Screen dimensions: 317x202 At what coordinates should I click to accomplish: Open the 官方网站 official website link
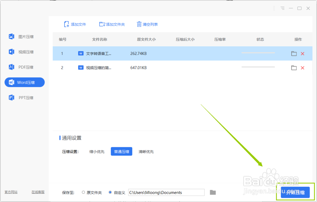coord(11,192)
